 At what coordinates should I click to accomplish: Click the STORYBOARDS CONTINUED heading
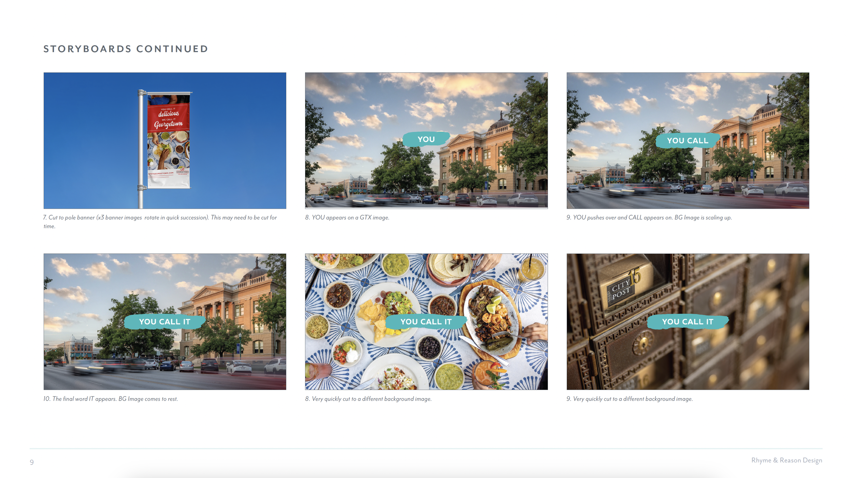[126, 49]
